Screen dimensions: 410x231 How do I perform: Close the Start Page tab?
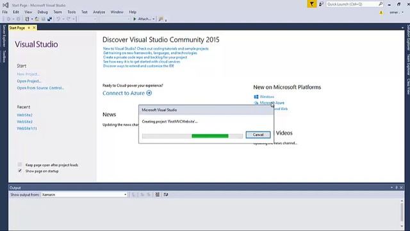(34, 28)
